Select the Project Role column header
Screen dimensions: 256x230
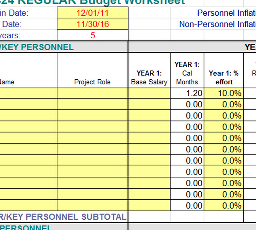click(x=93, y=70)
